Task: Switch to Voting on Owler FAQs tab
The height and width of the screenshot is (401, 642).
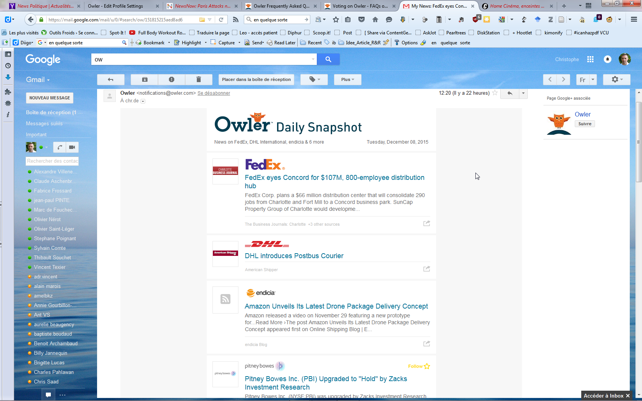Action: [x=360, y=6]
